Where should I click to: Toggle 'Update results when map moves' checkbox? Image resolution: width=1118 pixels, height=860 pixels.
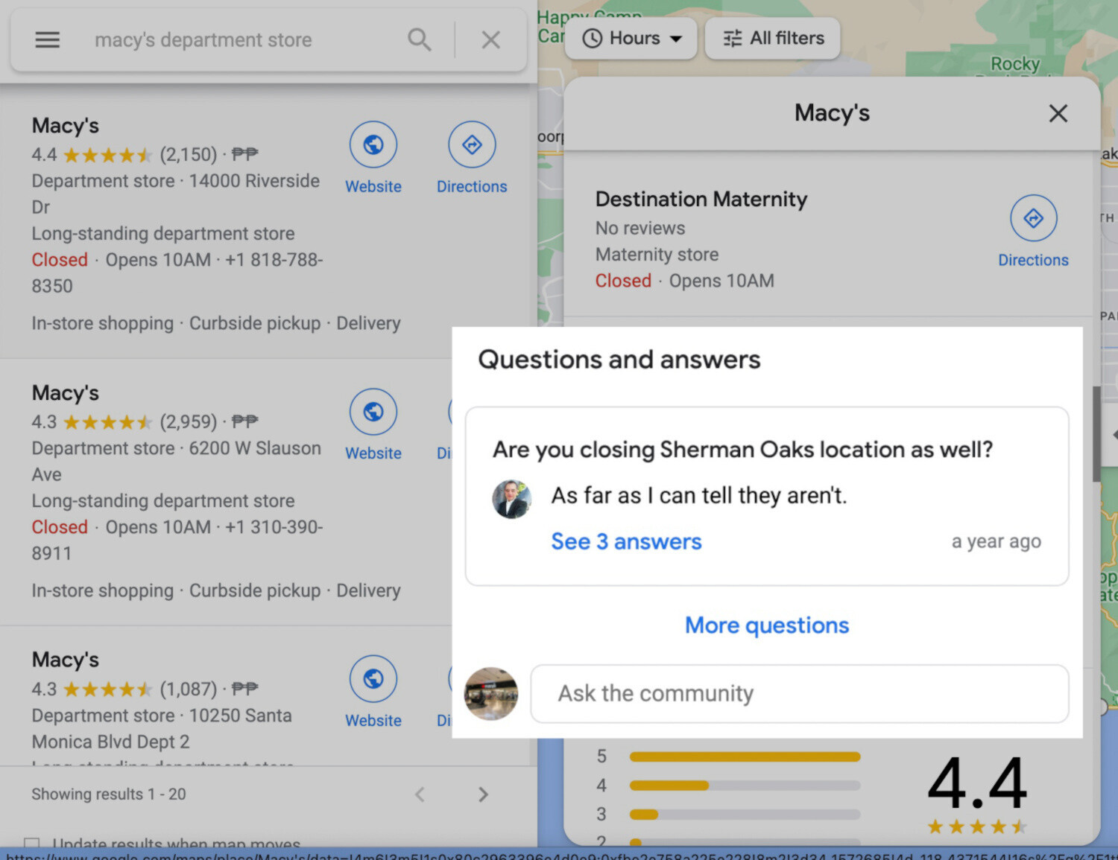pyautogui.click(x=31, y=844)
